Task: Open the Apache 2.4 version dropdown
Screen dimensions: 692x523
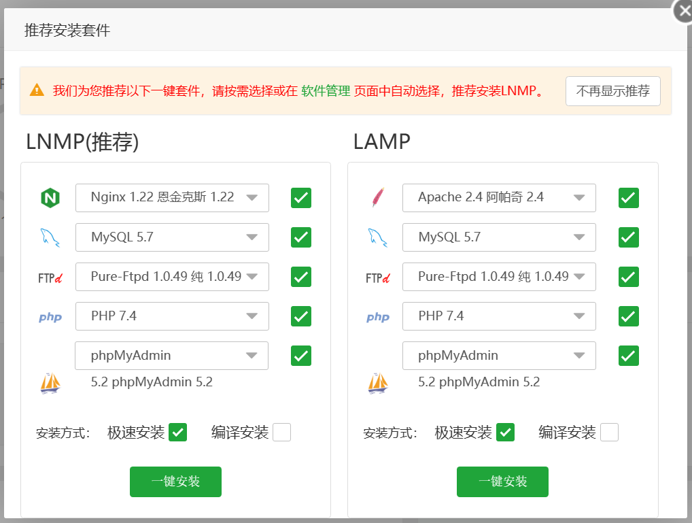Action: coord(499,198)
